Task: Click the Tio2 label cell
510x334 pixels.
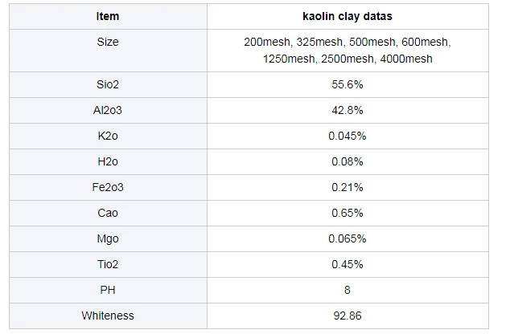Action: [x=108, y=264]
